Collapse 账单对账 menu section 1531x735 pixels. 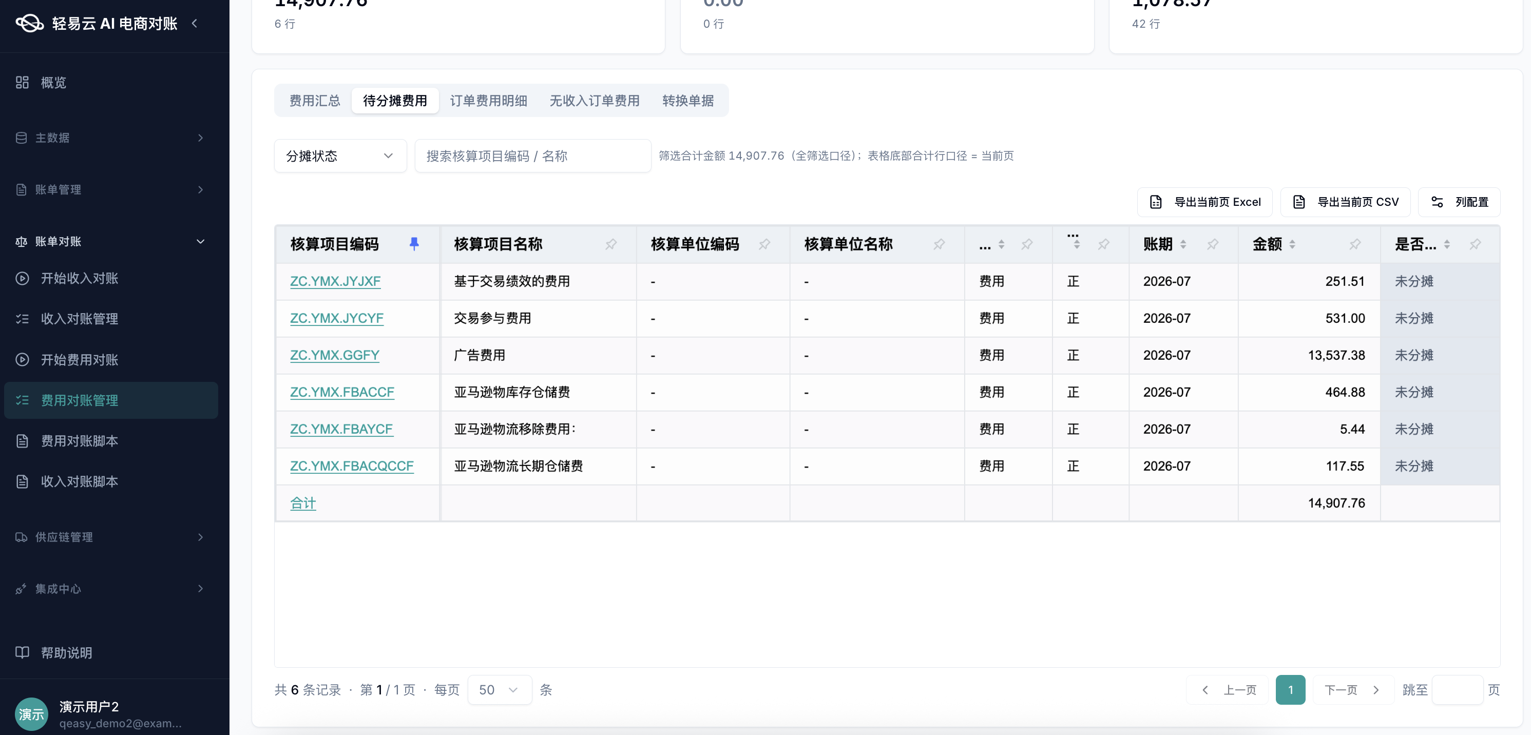coord(110,241)
